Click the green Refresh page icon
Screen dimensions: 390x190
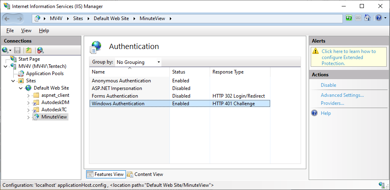349,18
